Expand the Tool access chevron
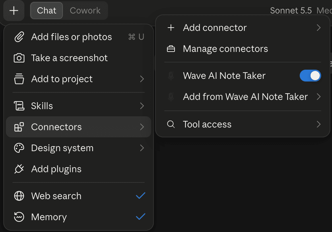The image size is (332, 232). [318, 124]
